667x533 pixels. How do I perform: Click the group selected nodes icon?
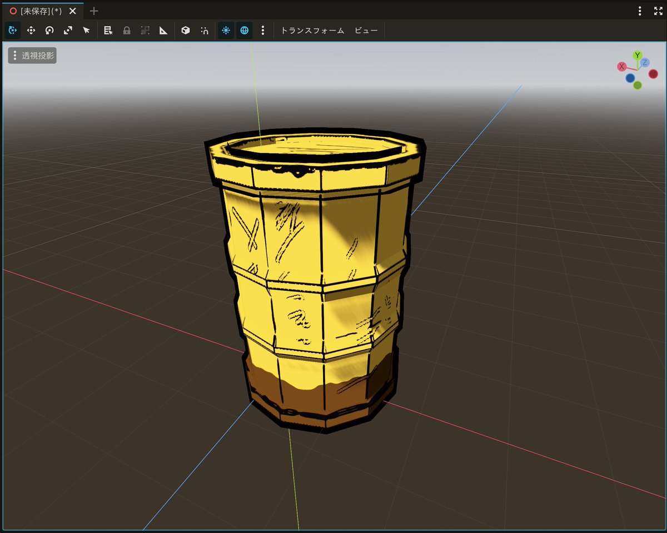point(145,31)
